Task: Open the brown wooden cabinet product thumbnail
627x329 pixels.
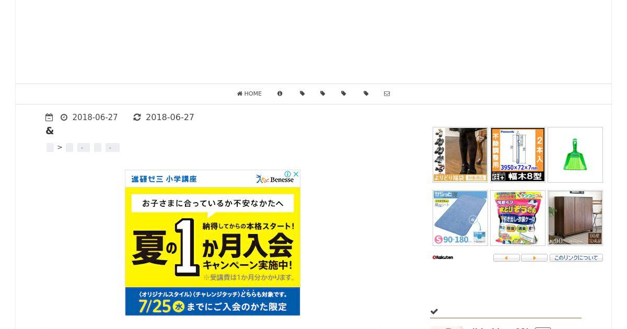Action: click(575, 218)
